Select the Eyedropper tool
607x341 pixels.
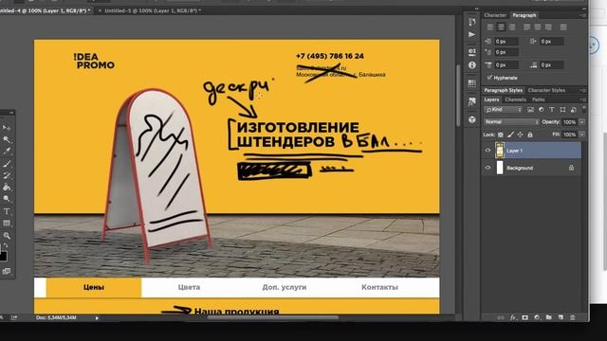[7, 151]
